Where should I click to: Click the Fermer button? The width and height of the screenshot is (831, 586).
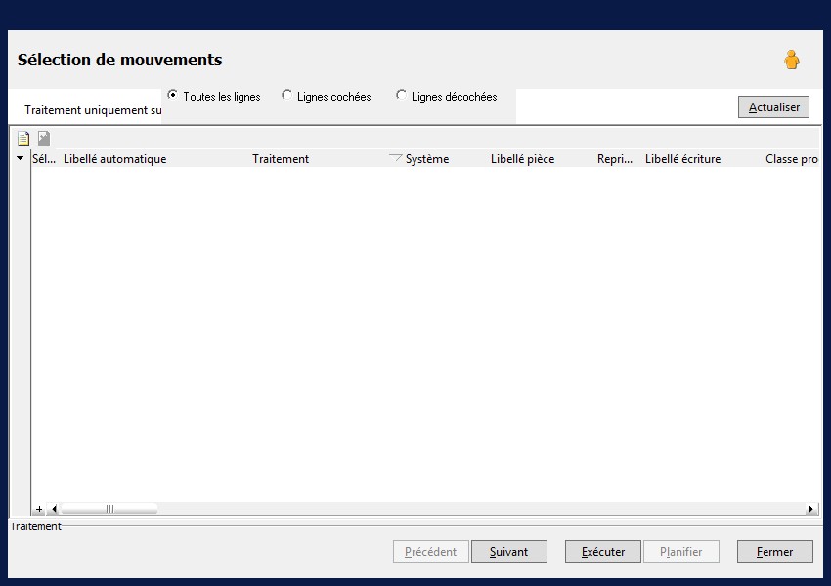(x=775, y=551)
